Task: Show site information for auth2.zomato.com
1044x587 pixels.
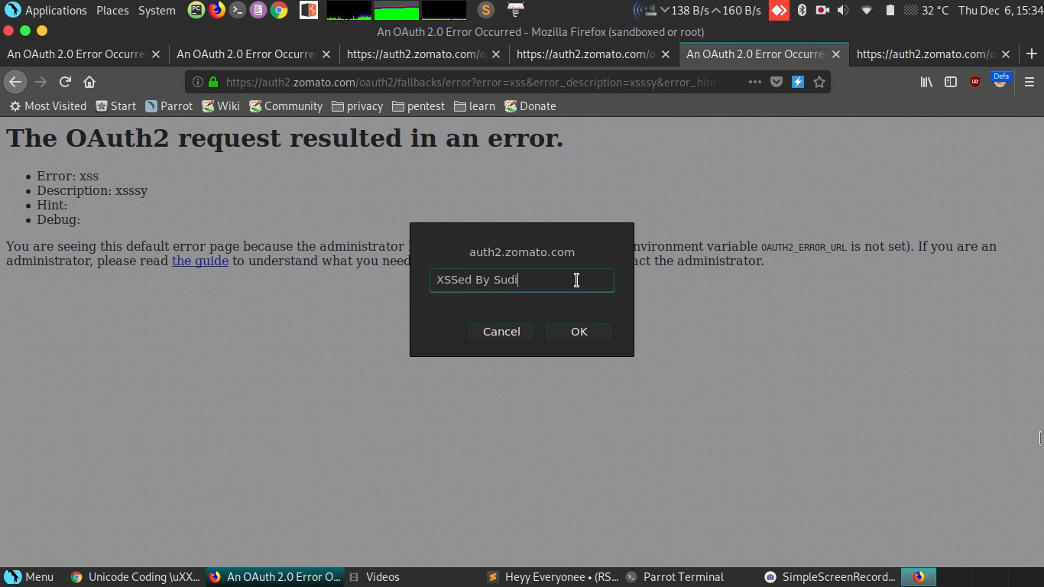Action: click(x=197, y=82)
